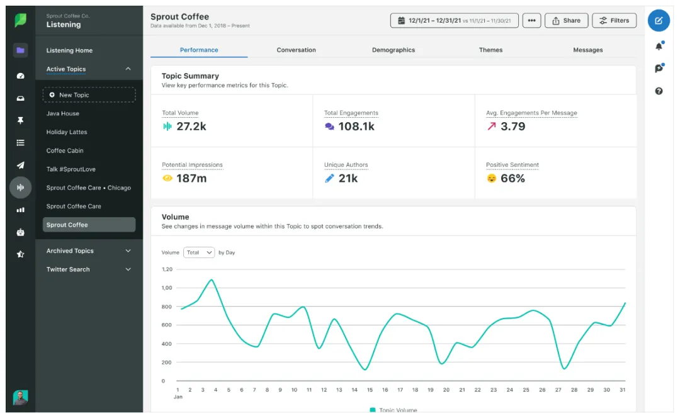Open the star reviews icon

[x=20, y=254]
